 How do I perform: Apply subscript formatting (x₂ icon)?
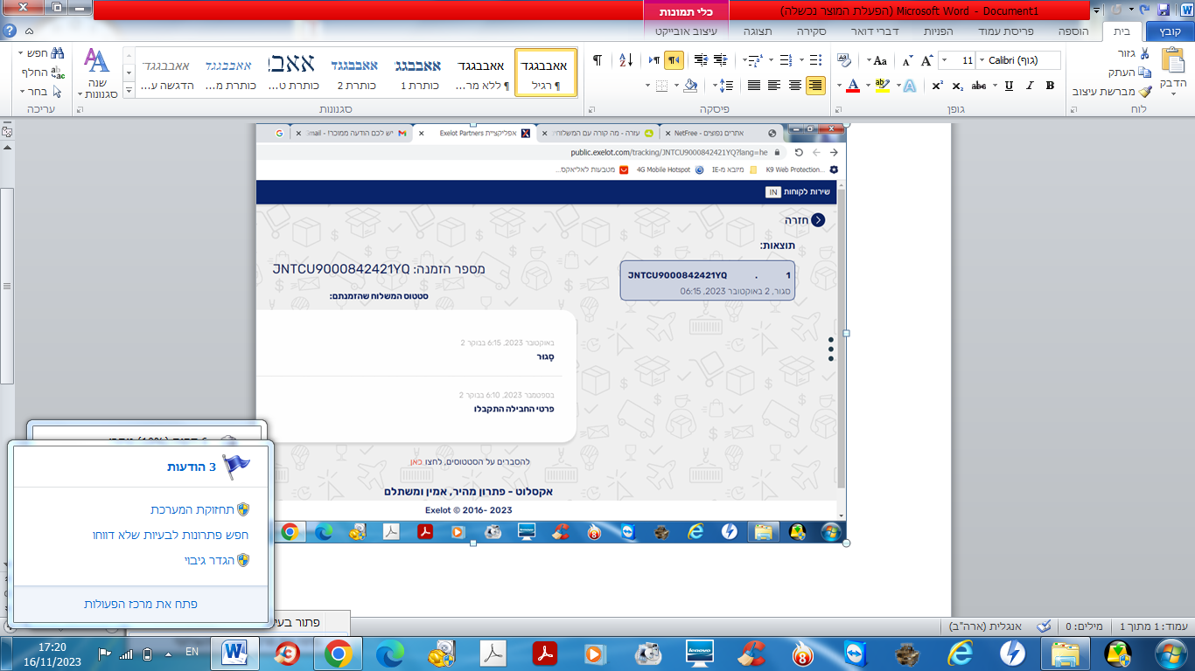point(958,86)
